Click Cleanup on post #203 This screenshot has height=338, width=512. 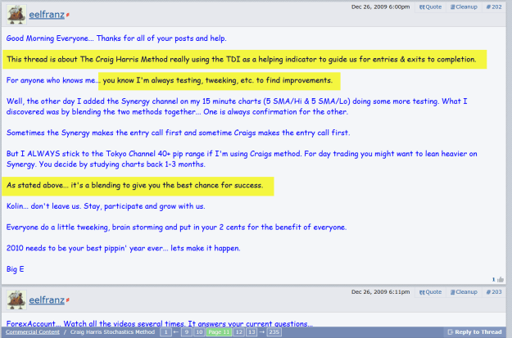pos(464,292)
